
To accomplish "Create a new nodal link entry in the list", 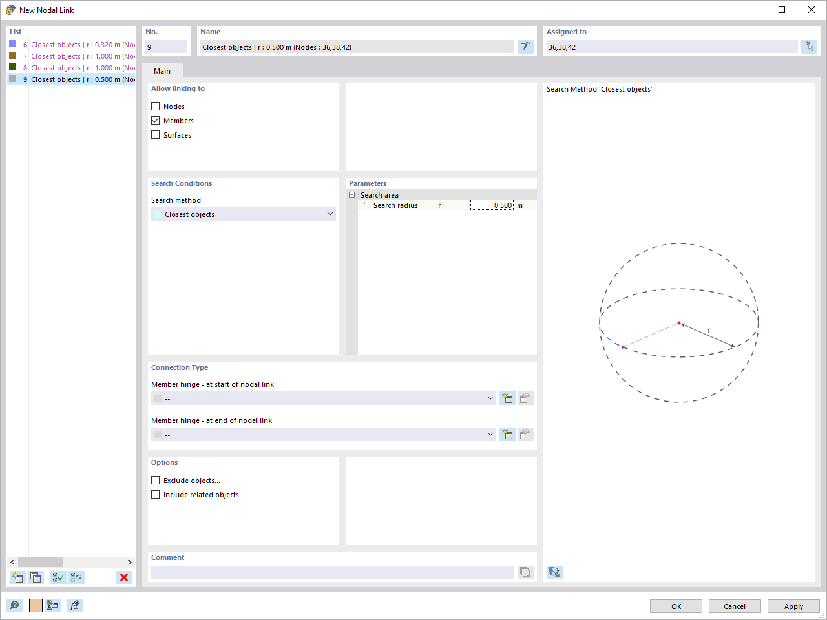I will tap(17, 577).
